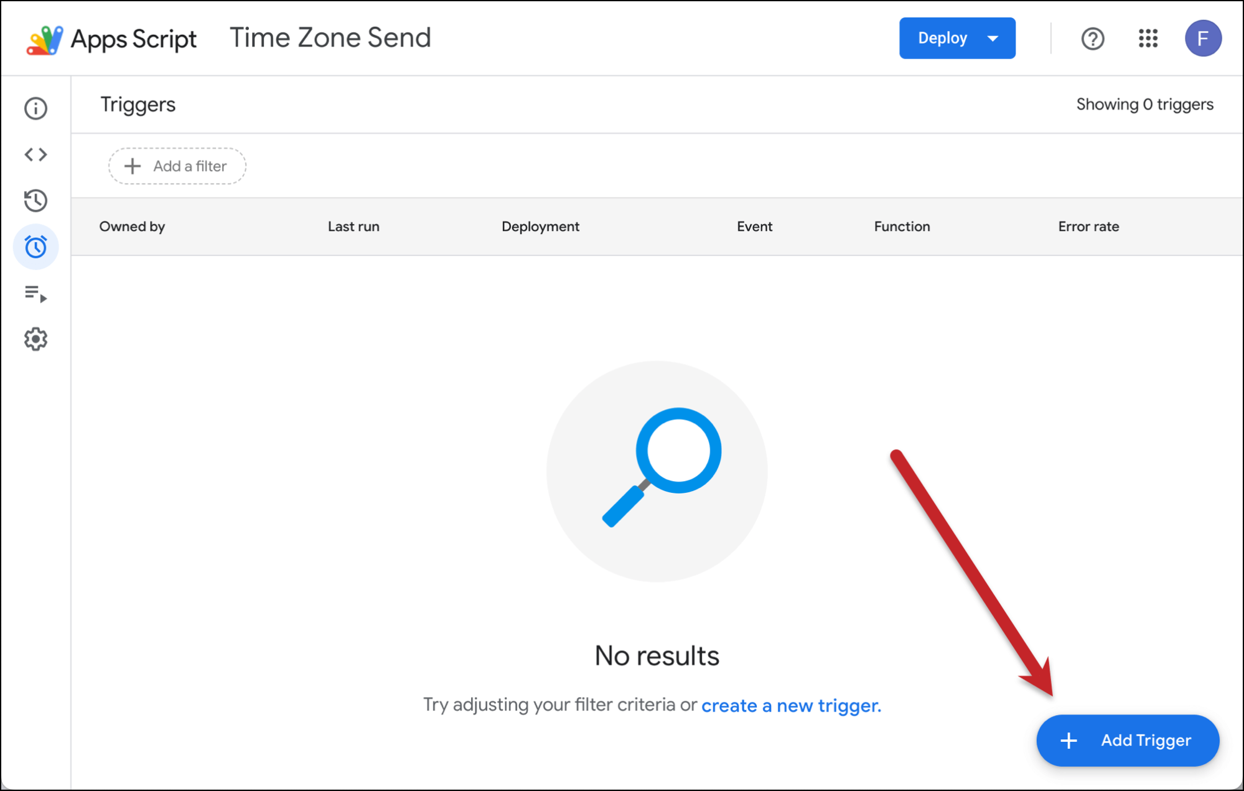Open the code Editor from sidebar
1244x791 pixels.
pos(35,154)
